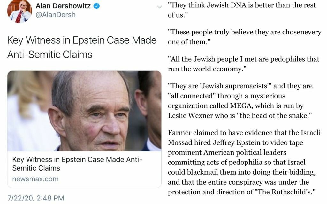Open Alan Dershowitz's profile avatar
327x204 pixels.
pos(19,11)
